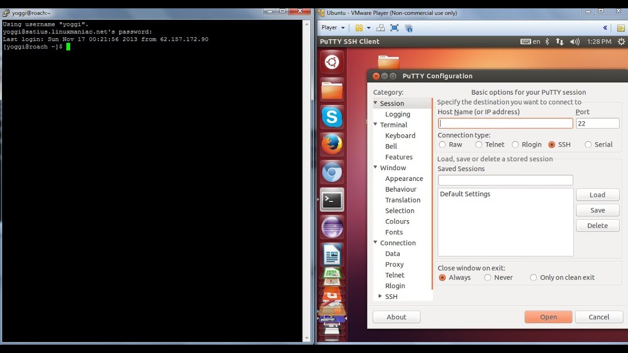Click the VMware pause (suspend) icon
The image size is (628, 353).
point(359,28)
